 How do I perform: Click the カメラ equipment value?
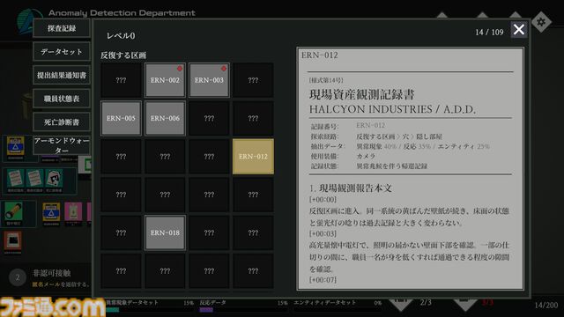pos(366,157)
